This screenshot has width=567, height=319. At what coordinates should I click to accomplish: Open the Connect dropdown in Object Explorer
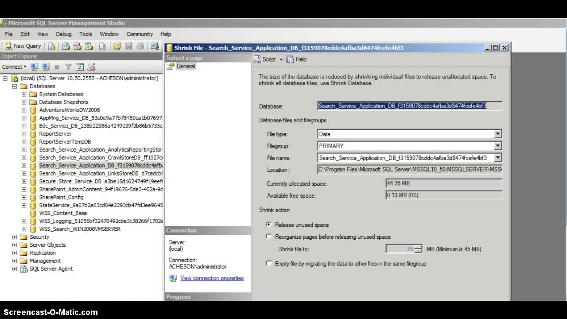[x=14, y=67]
